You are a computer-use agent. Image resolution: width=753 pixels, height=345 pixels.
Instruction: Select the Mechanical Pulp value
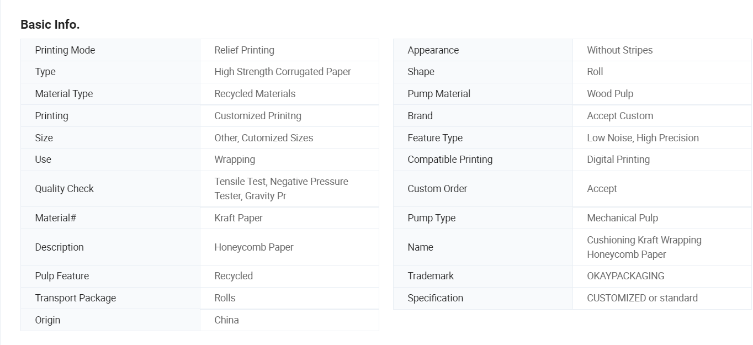coord(622,218)
